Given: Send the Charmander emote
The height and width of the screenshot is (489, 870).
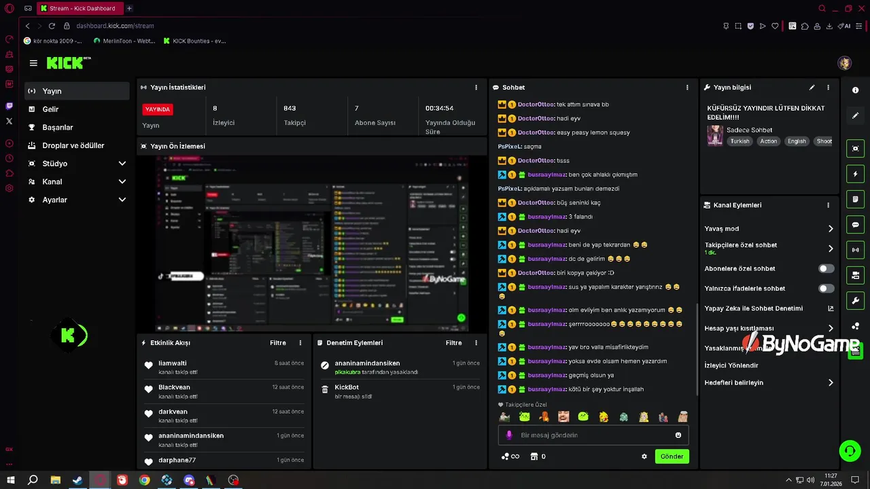Looking at the screenshot, I should click(x=544, y=416).
